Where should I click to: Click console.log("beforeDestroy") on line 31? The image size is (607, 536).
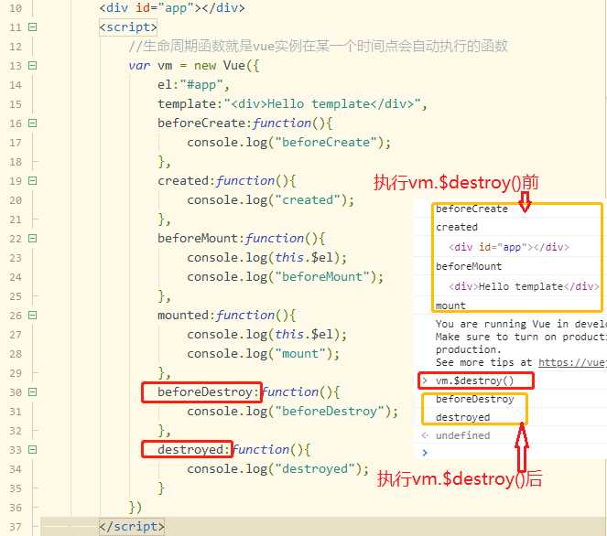[x=293, y=412]
